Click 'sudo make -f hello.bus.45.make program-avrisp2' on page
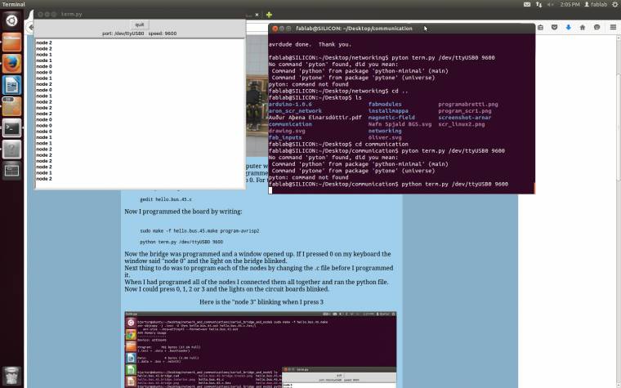Image resolution: width=621 pixels, height=388 pixels. (199, 231)
